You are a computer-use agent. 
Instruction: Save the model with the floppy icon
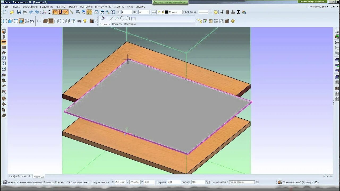point(19,12)
